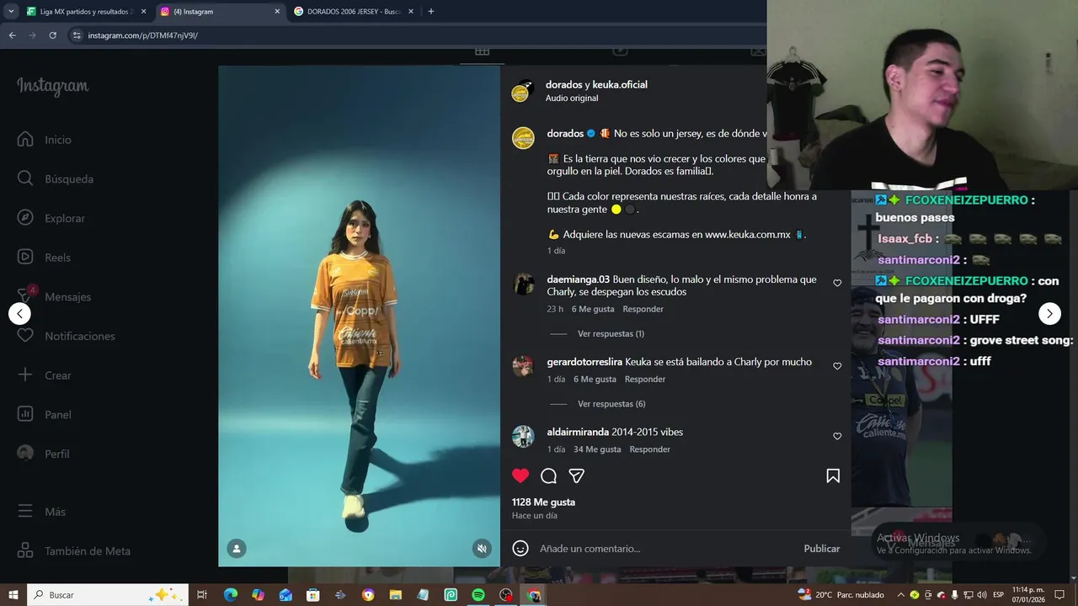Share the post with the send icon
The width and height of the screenshot is (1078, 606).
tap(576, 476)
